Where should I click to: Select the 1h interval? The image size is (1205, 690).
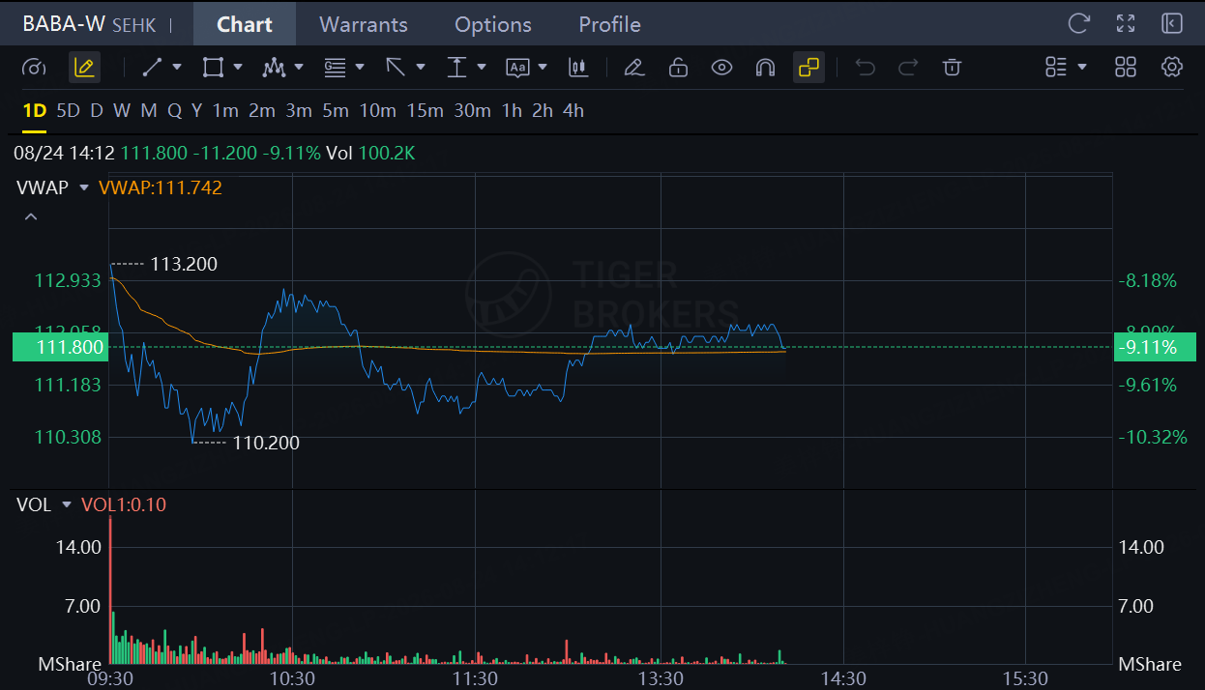[x=512, y=111]
